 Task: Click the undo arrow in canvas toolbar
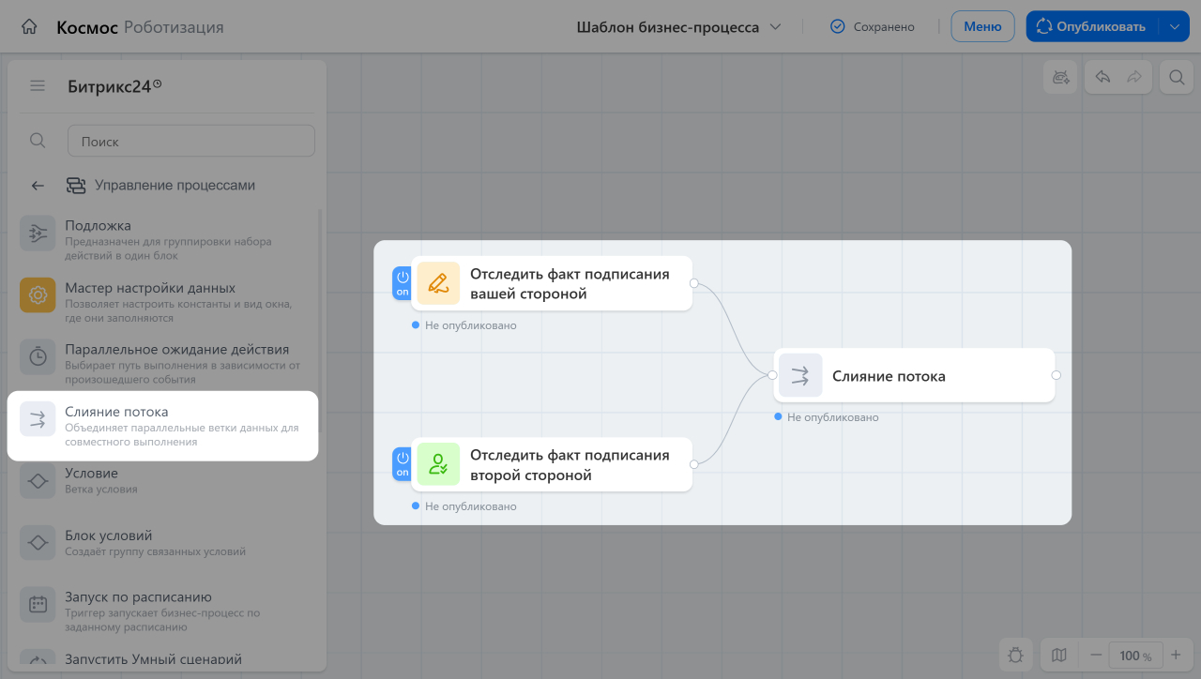1103,78
